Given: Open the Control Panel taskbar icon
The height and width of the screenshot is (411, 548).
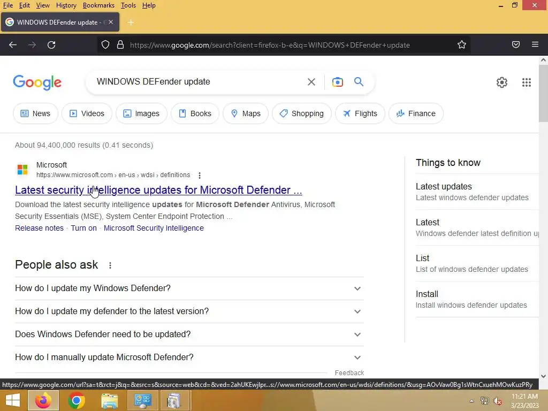Looking at the screenshot, I should click(142, 400).
